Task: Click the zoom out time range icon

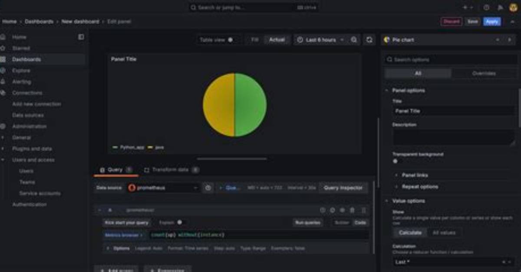Action: pyautogui.click(x=354, y=40)
